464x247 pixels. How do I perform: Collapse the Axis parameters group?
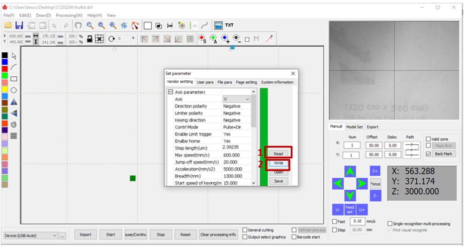[x=171, y=92]
